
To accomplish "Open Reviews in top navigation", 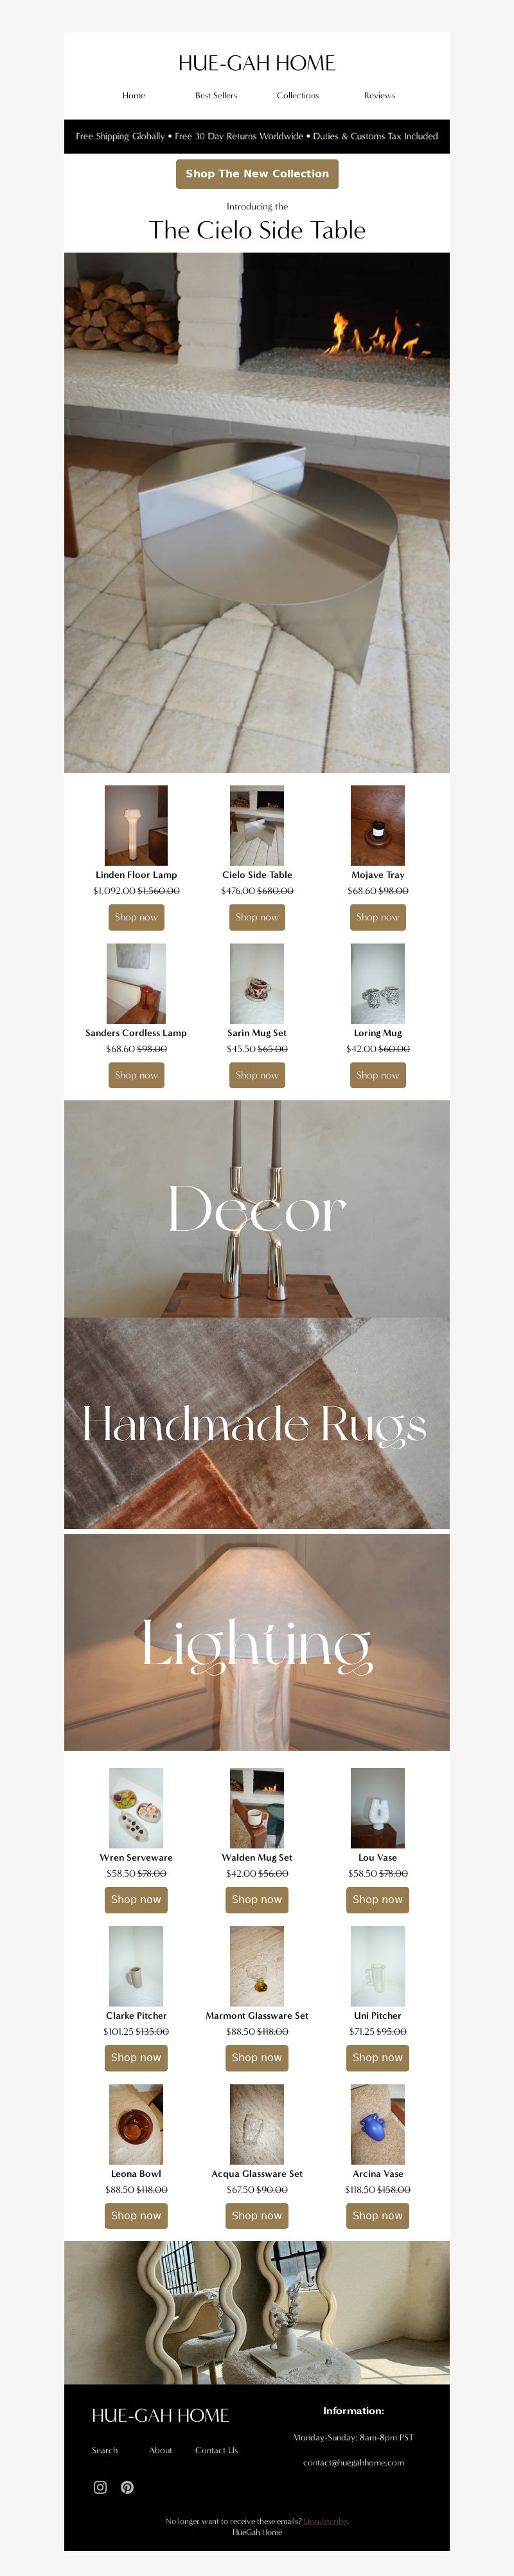I will [x=379, y=95].
